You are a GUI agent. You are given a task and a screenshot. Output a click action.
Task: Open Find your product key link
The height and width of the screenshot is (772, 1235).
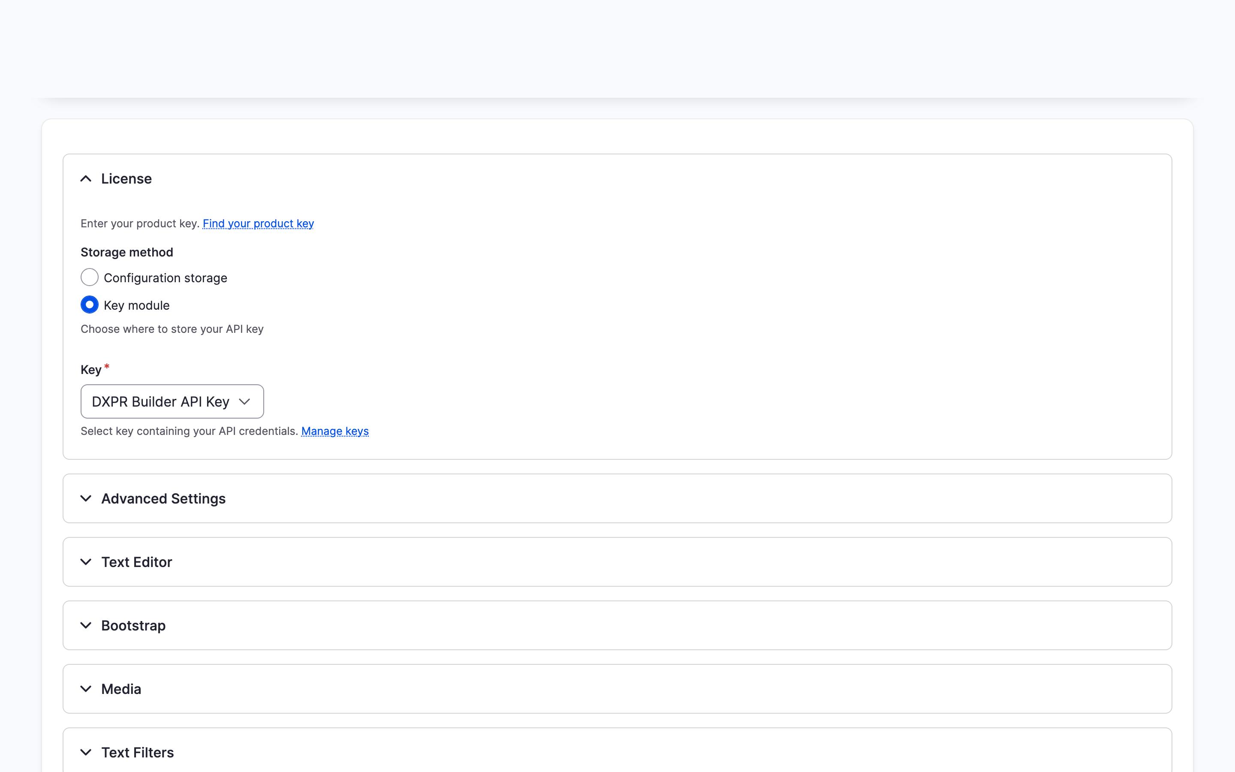258,223
